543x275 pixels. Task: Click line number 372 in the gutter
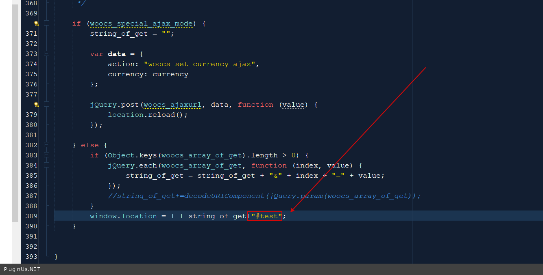point(31,44)
